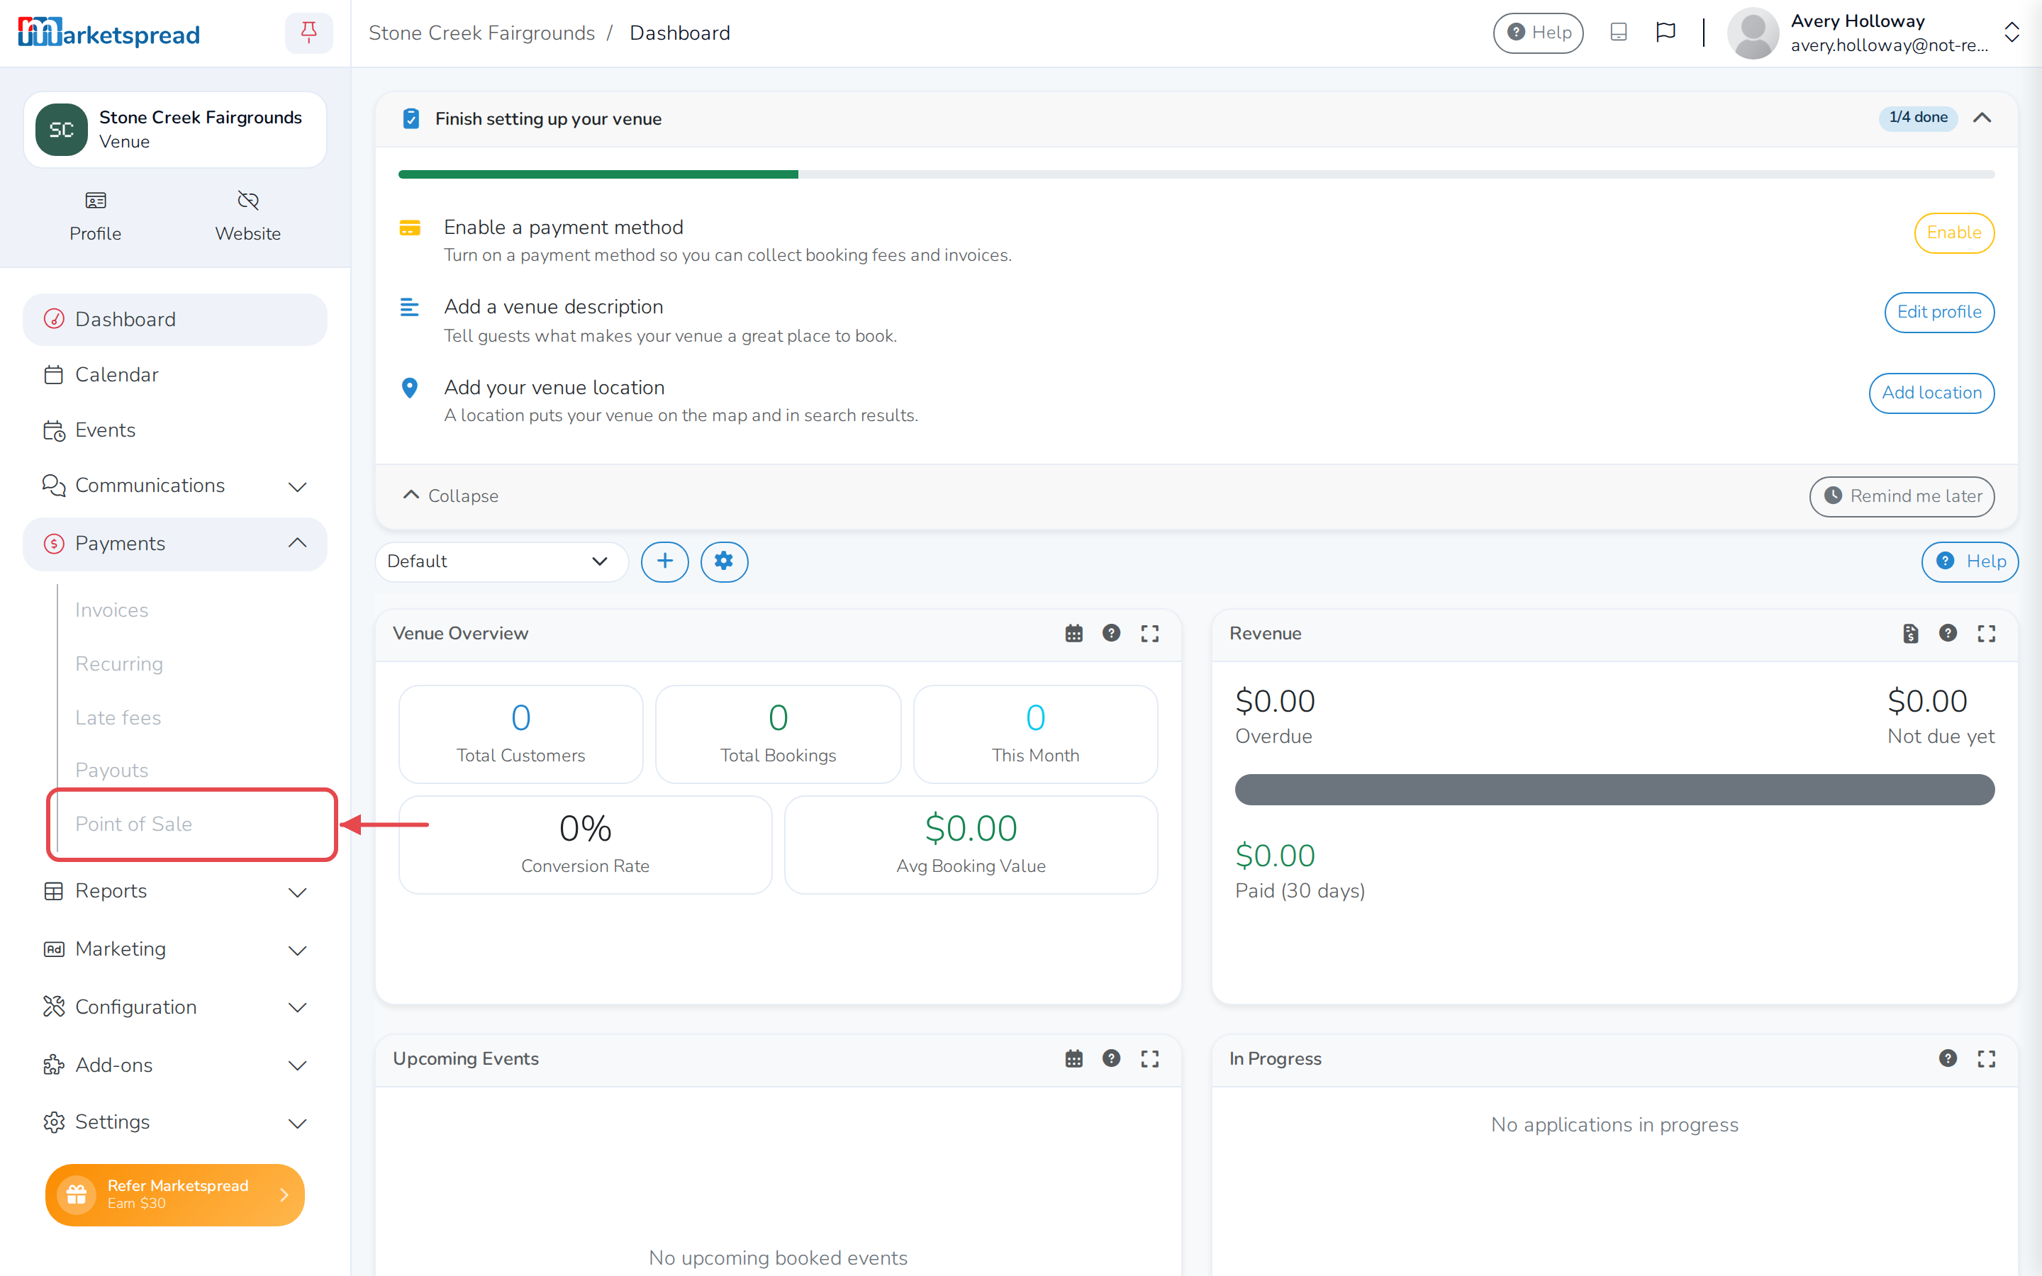Expand In Progress widget to fullscreen

(x=1986, y=1058)
